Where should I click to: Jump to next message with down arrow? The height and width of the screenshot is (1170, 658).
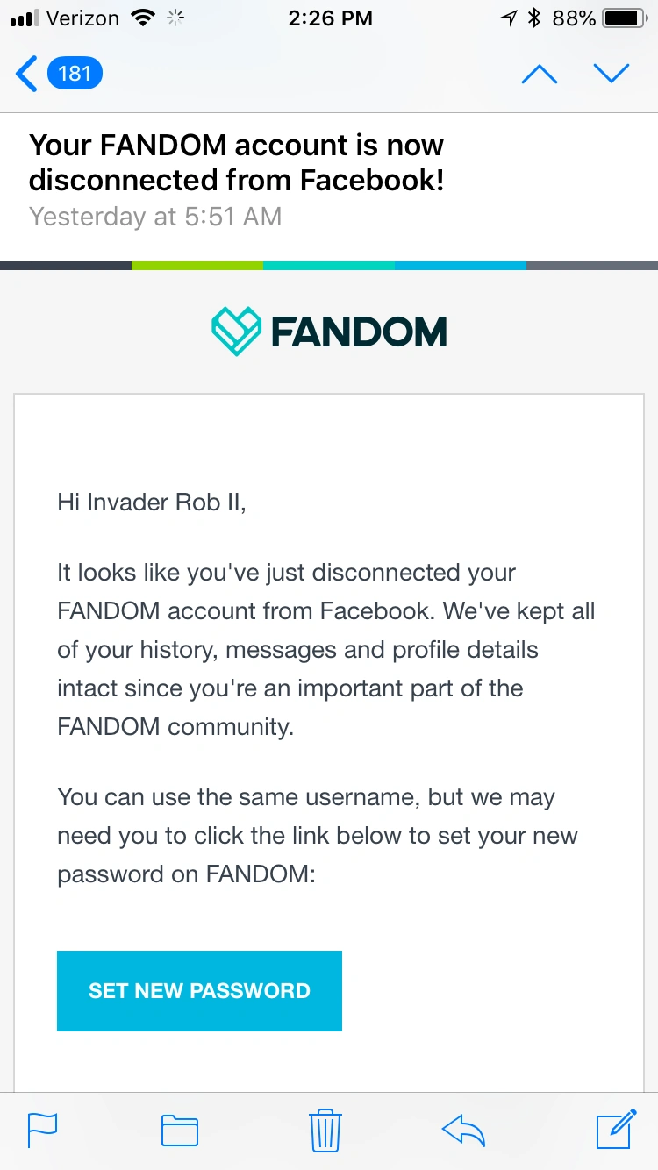612,75
